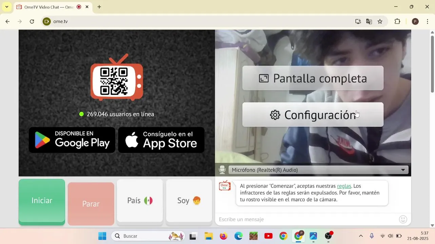
Task: Launch Microsoft Edge from taskbar
Action: click(238, 236)
